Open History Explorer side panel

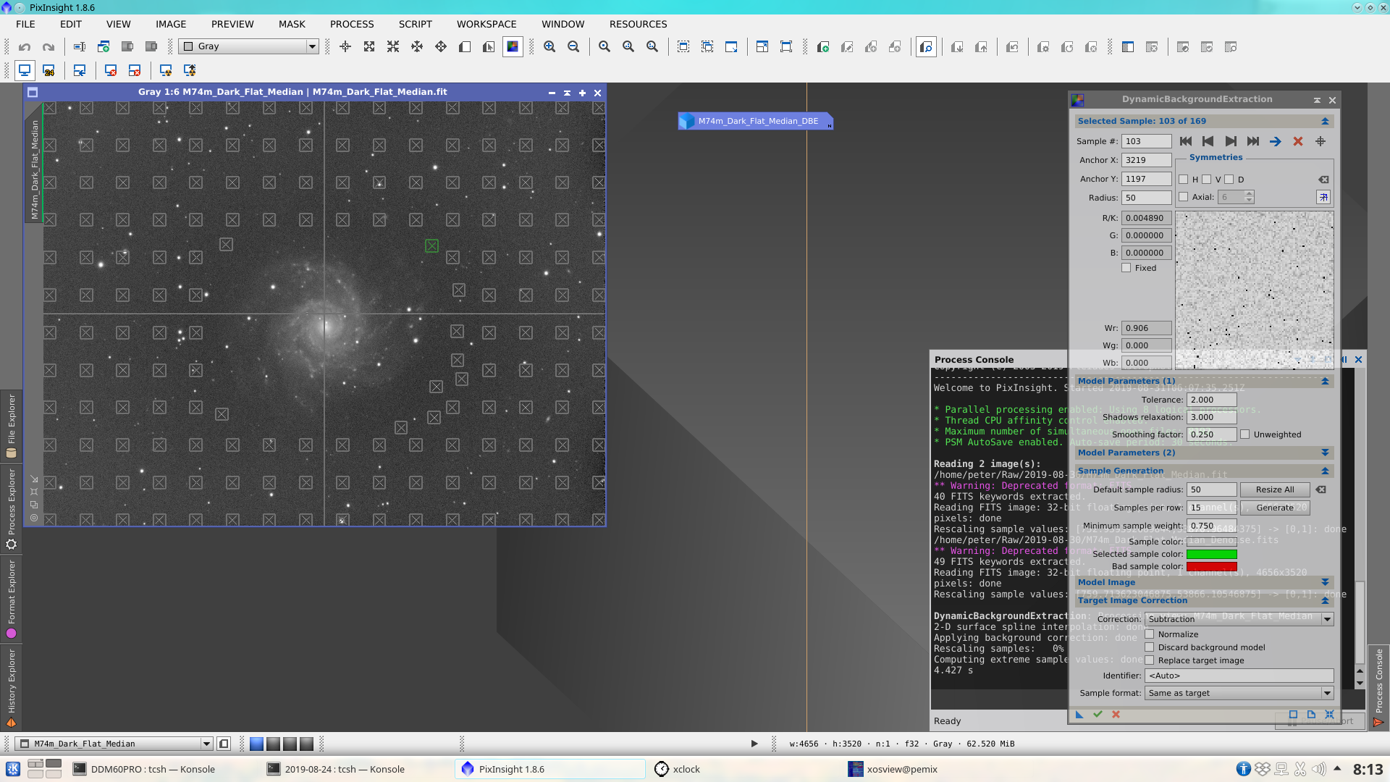click(x=11, y=687)
